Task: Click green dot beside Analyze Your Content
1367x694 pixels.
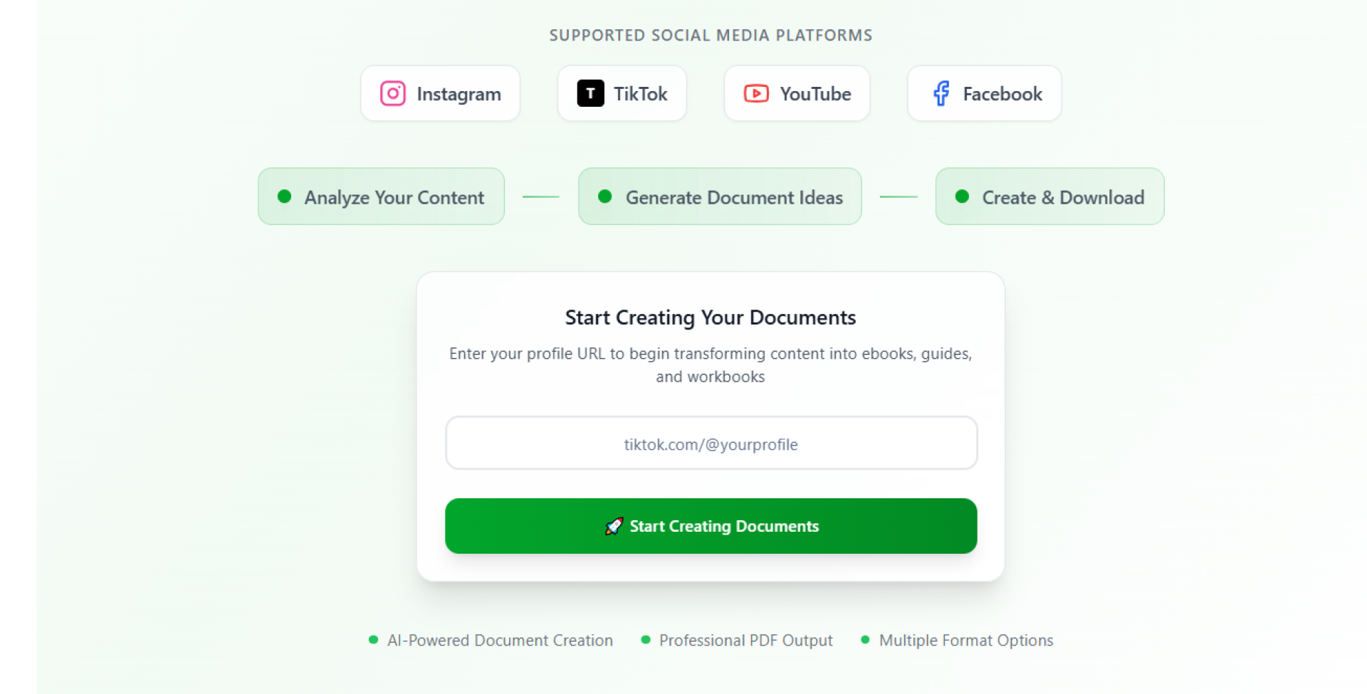Action: pos(284,196)
